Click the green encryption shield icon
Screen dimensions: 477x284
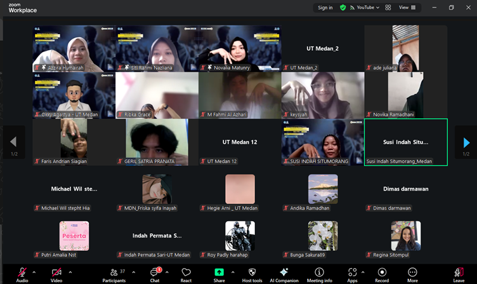343,8
